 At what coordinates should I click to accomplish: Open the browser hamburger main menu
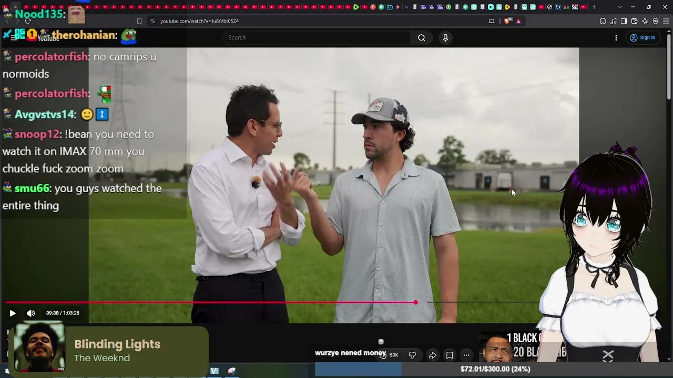(666, 21)
